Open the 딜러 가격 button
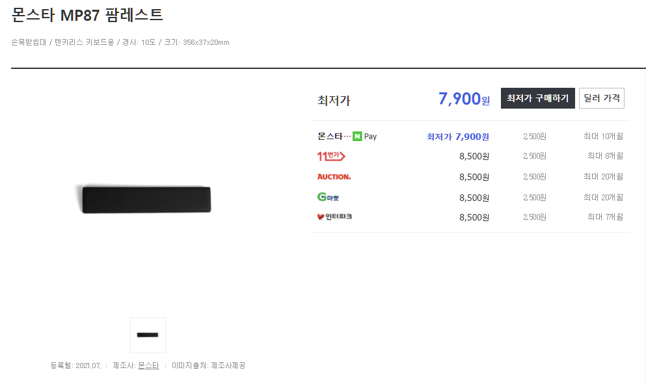 click(602, 98)
